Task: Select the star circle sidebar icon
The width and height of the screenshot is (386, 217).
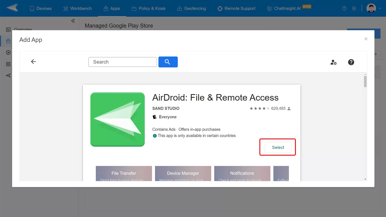Action: (8, 53)
